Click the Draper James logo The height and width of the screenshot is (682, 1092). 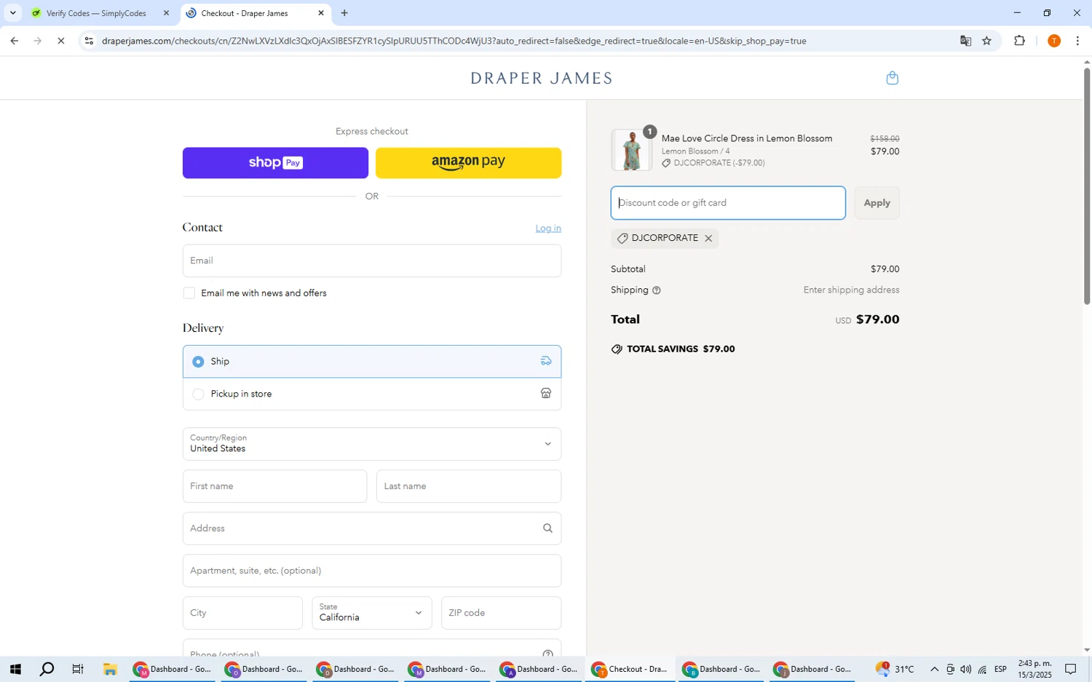[542, 79]
